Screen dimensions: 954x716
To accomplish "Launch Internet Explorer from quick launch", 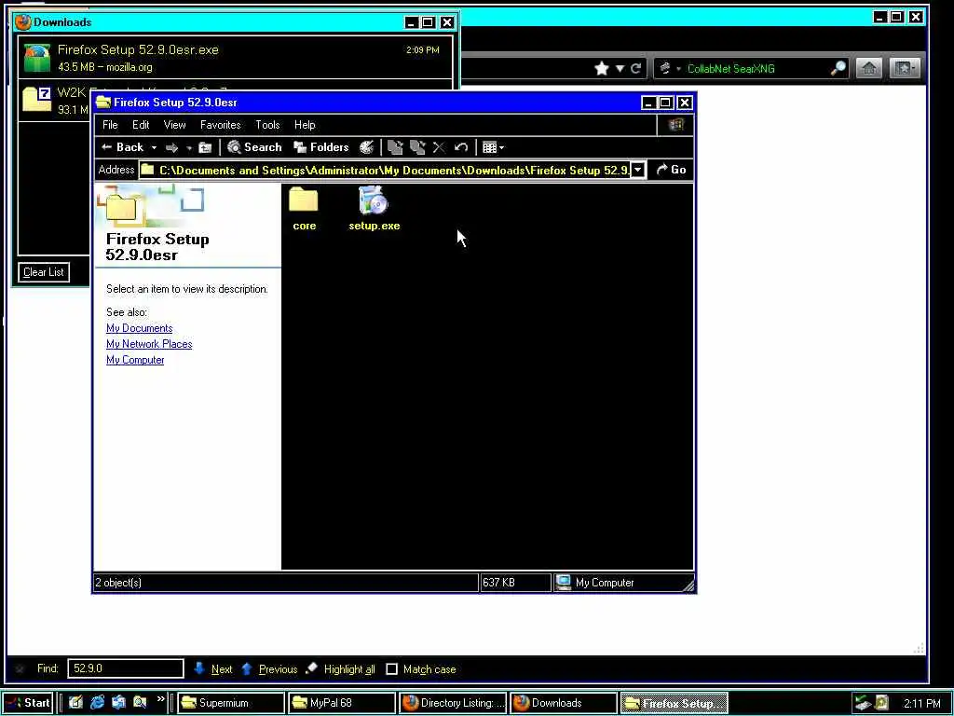I will tap(97, 703).
